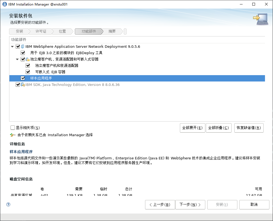The width and height of the screenshot is (273, 221).
Task: Click 恢复缺省值(R) button
Action: tap(249, 128)
